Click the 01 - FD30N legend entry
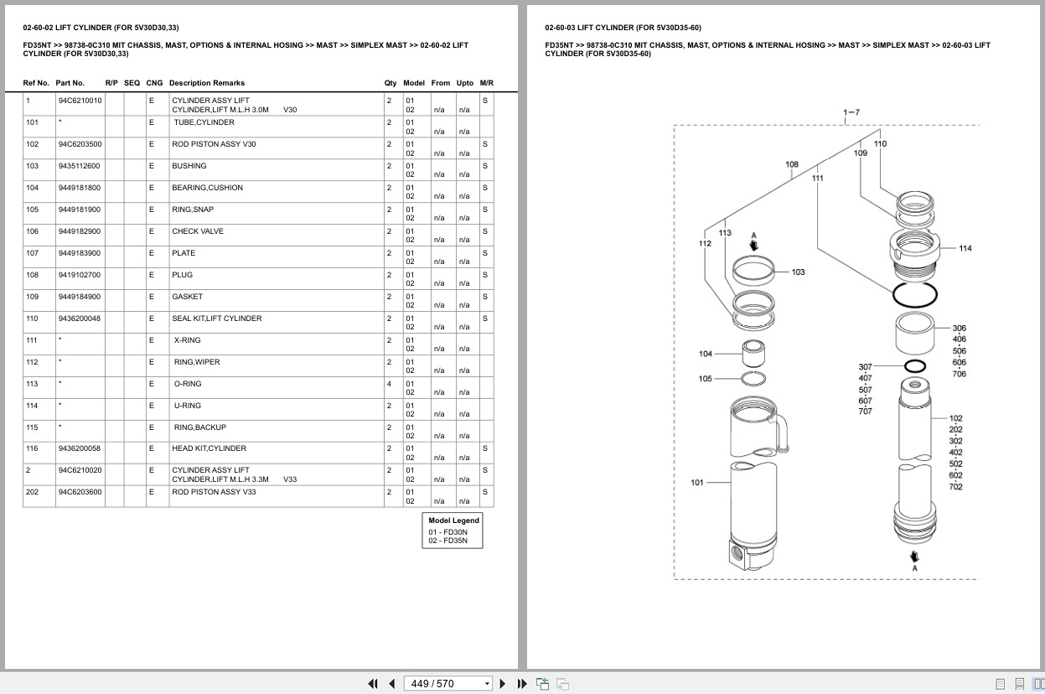 coord(448,532)
